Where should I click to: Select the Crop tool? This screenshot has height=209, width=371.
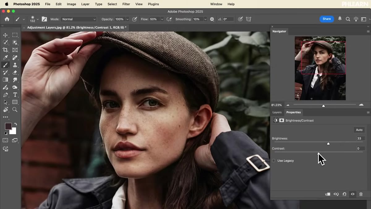5,50
